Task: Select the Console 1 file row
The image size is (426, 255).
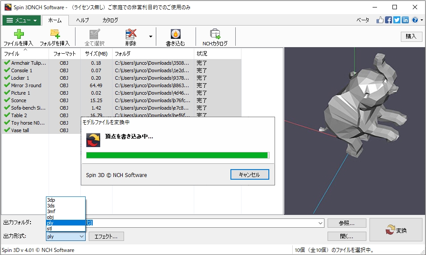Action: click(121, 70)
